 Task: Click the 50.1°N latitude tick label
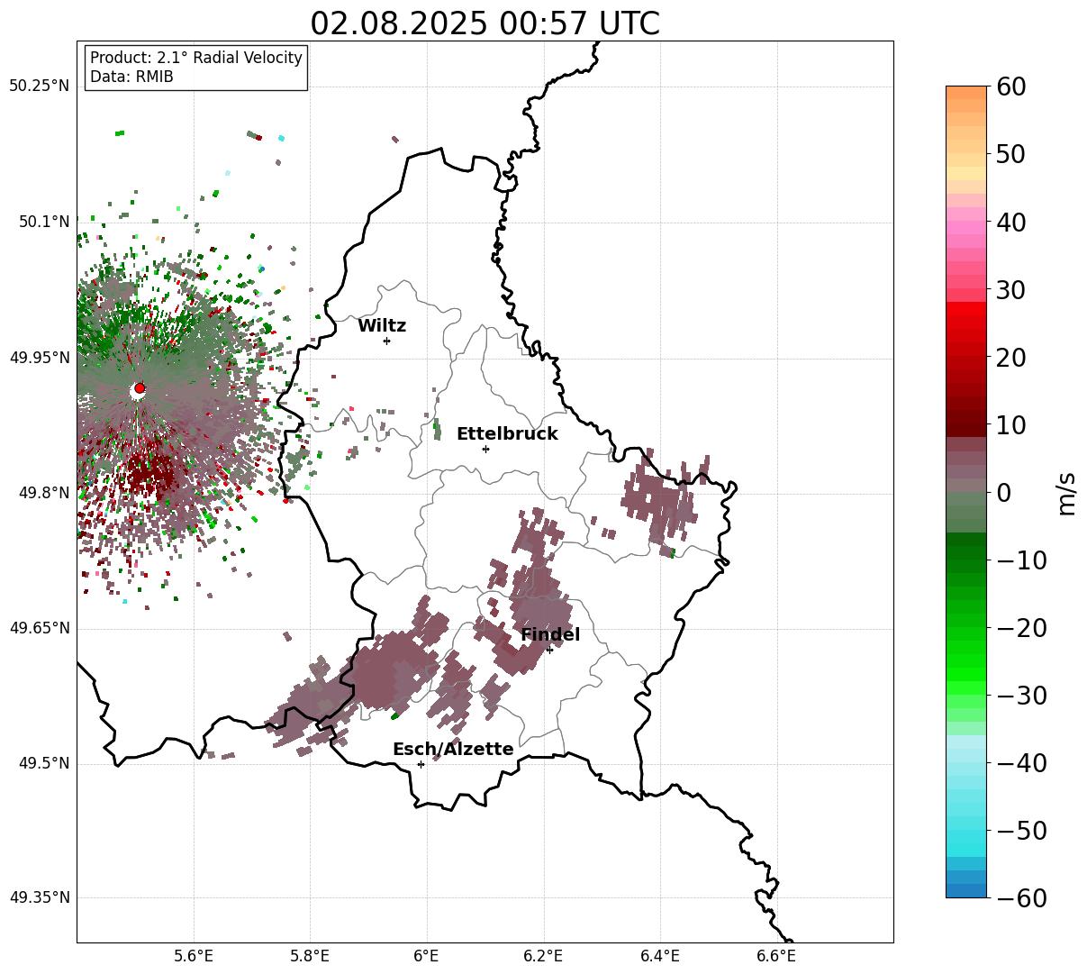pyautogui.click(x=43, y=222)
